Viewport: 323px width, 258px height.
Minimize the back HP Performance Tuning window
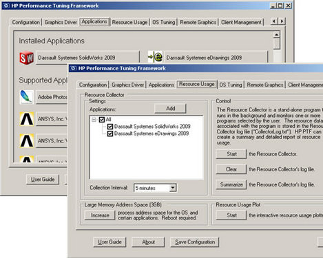pyautogui.click(x=273, y=6)
